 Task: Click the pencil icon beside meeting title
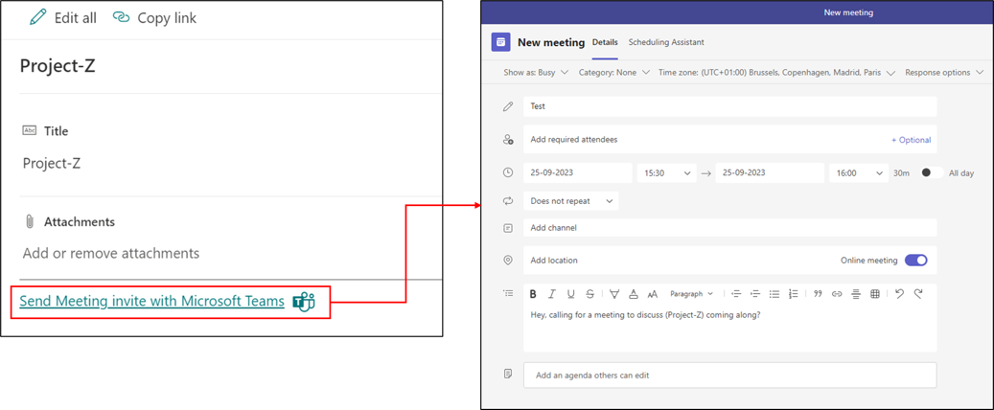507,106
